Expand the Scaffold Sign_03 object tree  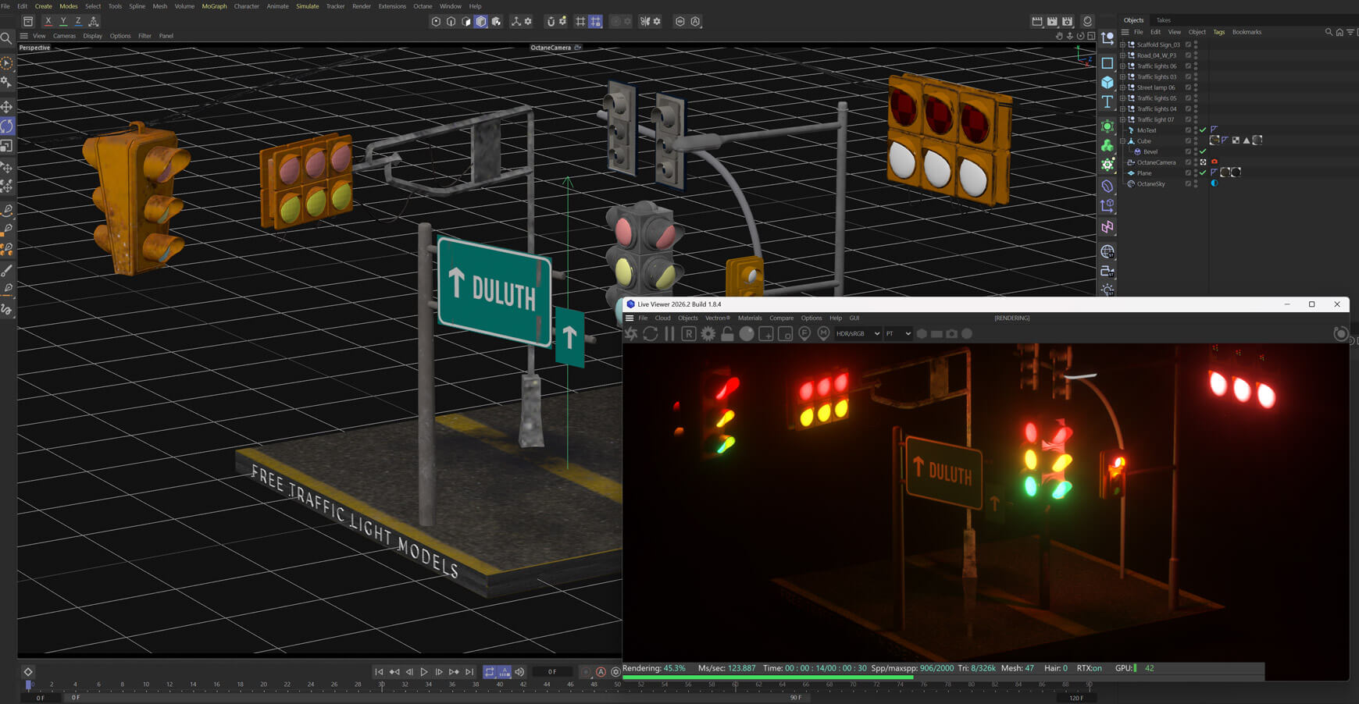[x=1122, y=44]
